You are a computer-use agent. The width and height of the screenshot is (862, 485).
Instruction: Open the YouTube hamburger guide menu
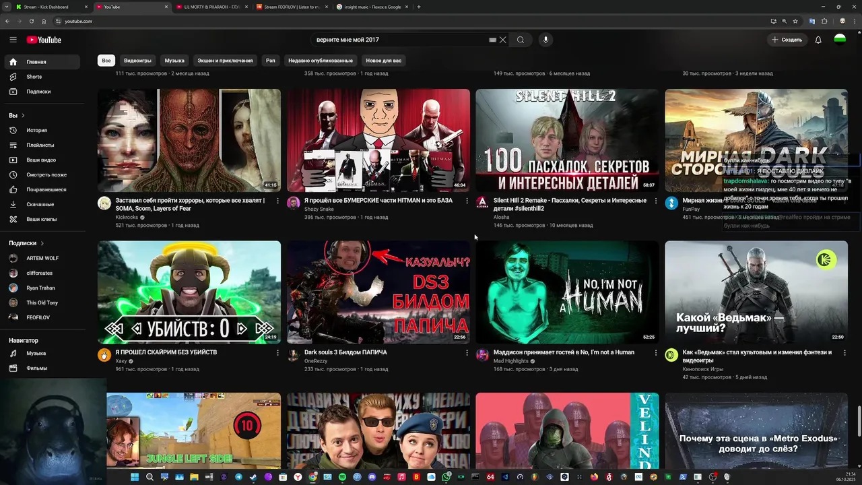click(13, 40)
